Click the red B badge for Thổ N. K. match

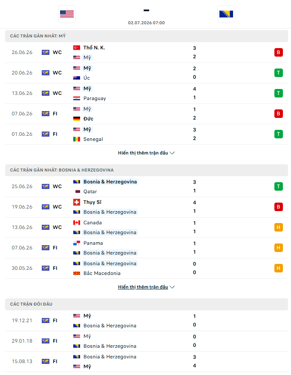(x=278, y=52)
